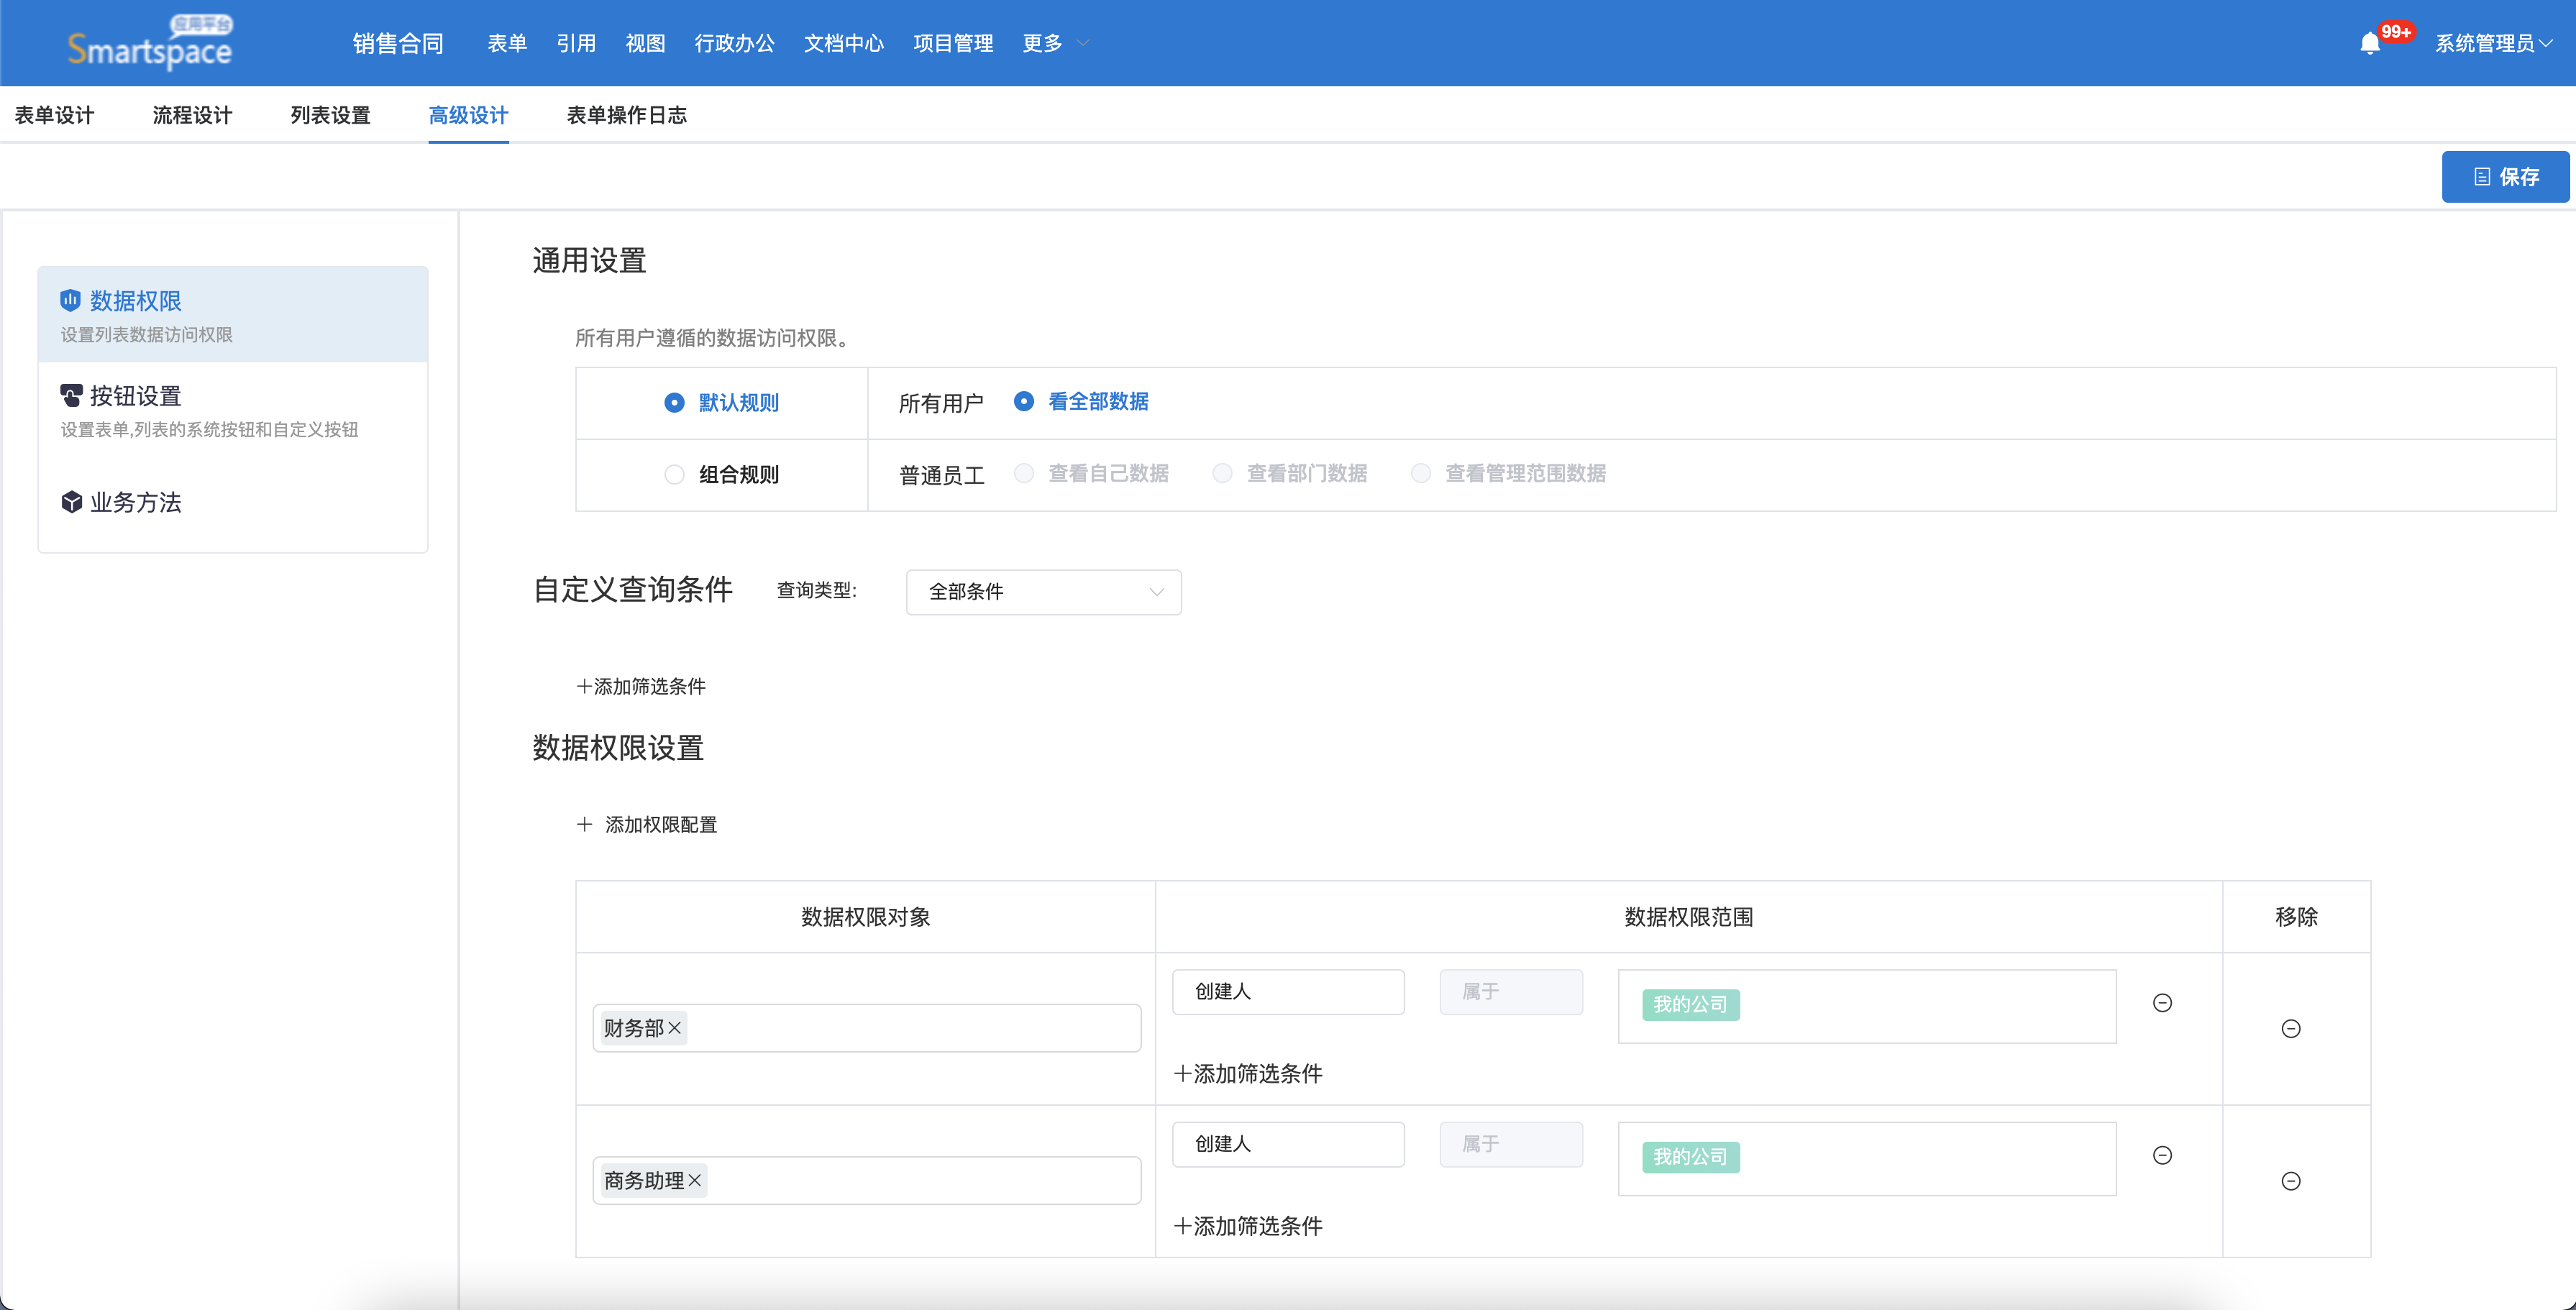
Task: Open 业务方法 in the sidebar
Action: pos(135,502)
